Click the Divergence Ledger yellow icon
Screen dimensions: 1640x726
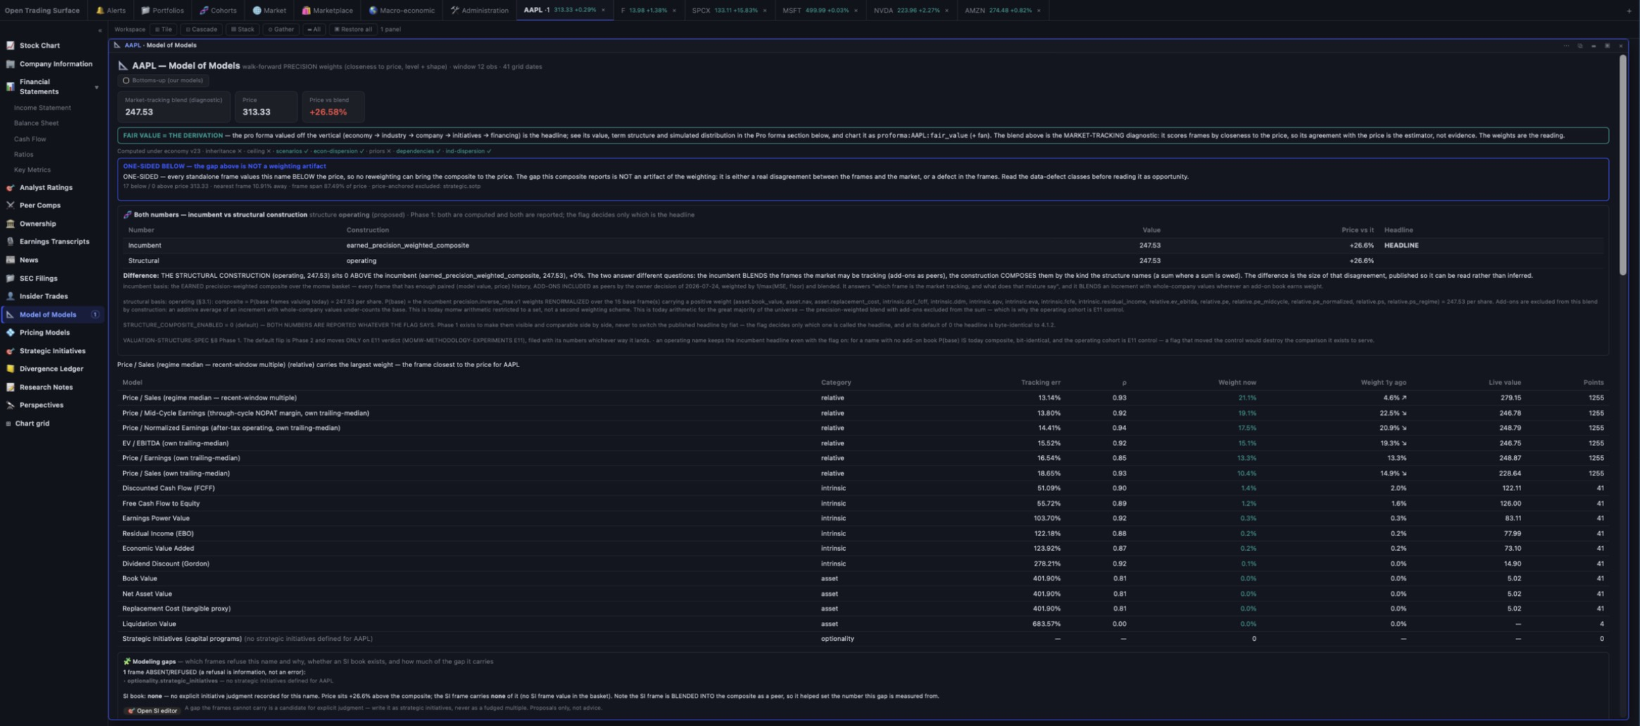pos(11,369)
